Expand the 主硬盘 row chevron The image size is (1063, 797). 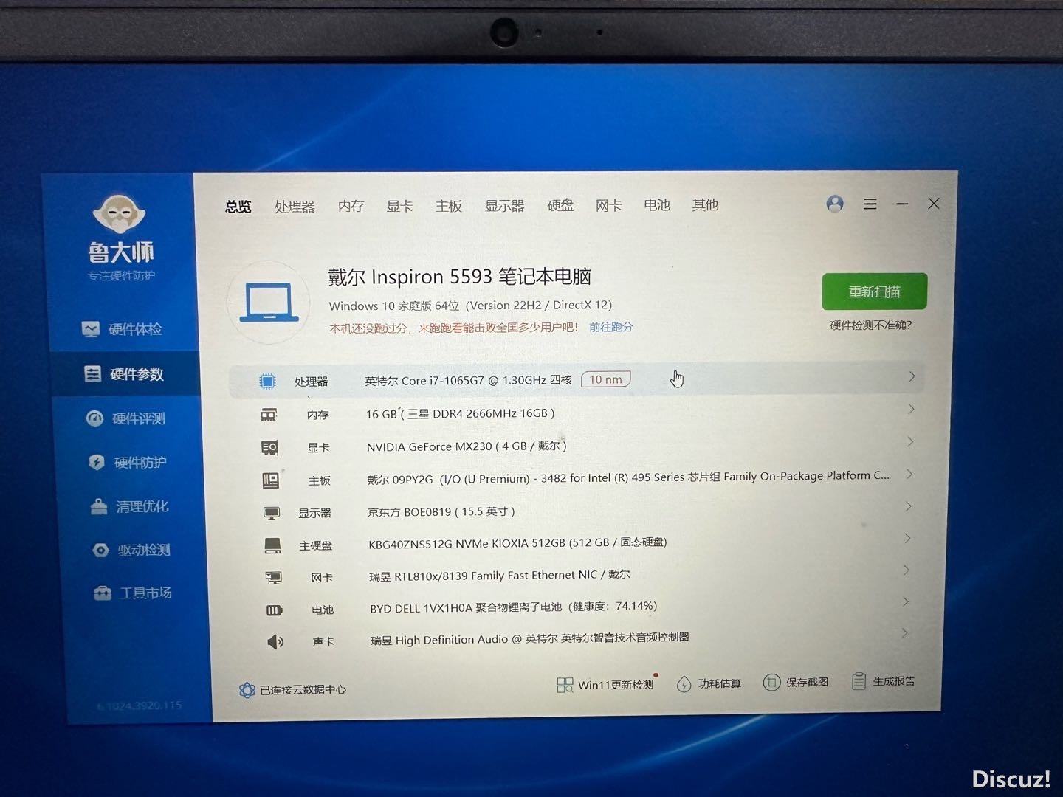click(907, 538)
